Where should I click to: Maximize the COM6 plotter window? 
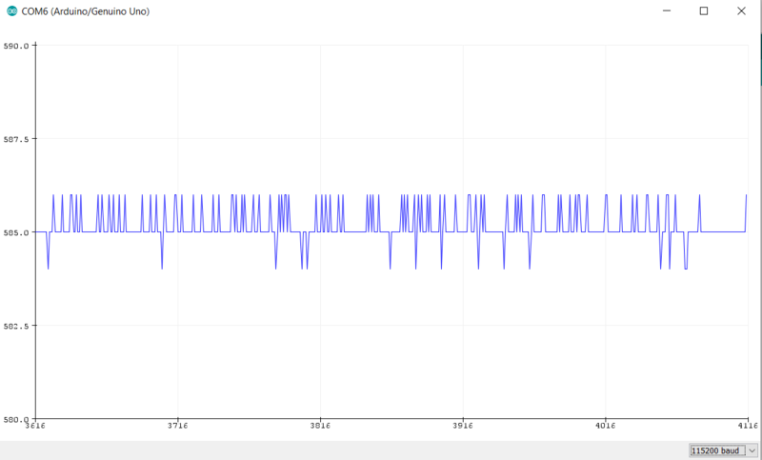click(704, 11)
